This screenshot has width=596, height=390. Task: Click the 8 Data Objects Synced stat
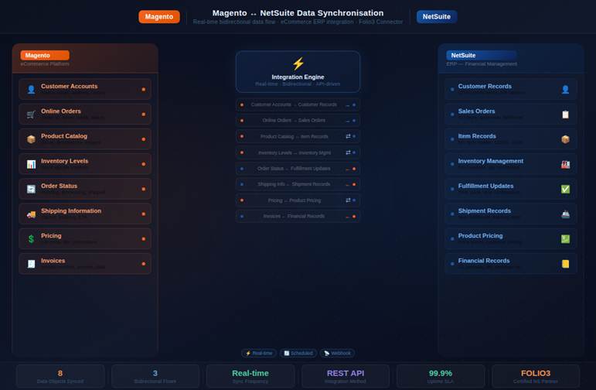[60, 376]
